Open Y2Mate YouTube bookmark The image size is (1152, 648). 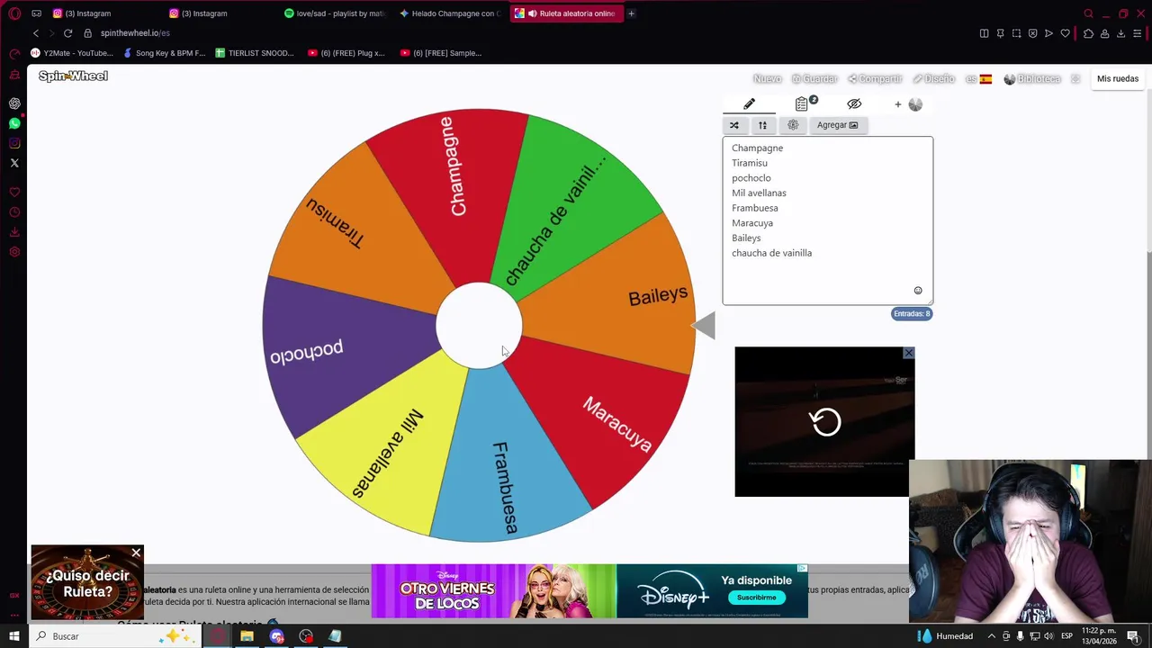[x=72, y=53]
